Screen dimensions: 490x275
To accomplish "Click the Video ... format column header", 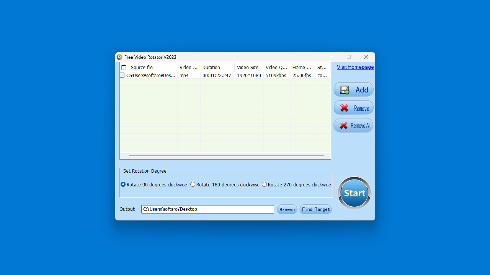I will point(189,67).
